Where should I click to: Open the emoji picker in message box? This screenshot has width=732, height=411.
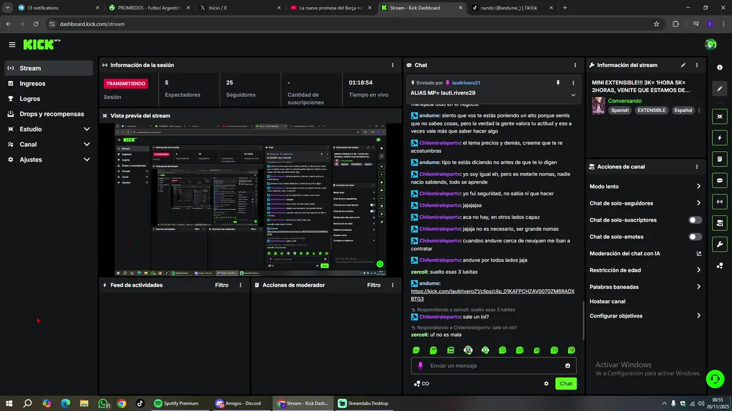click(567, 365)
